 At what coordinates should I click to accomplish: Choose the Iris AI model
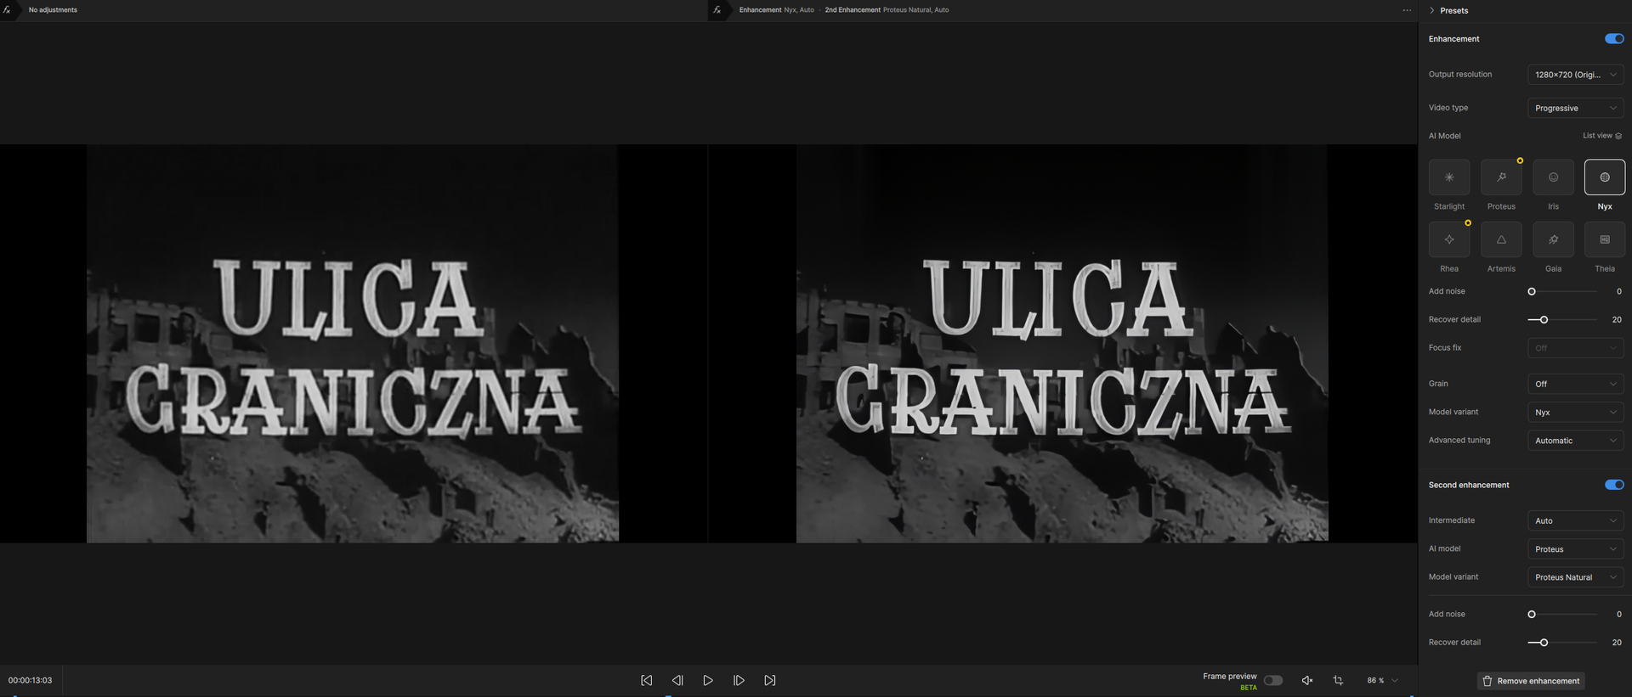click(1553, 177)
